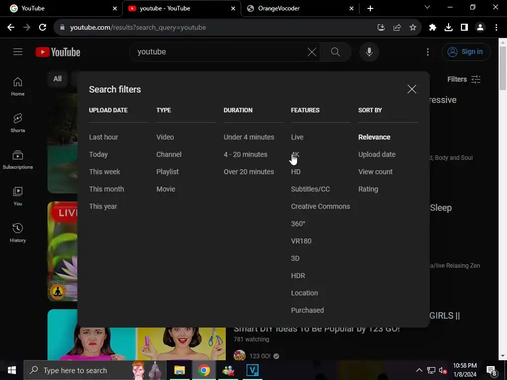The height and width of the screenshot is (380, 507).
Task: Toggle Chrome side panel
Action: pyautogui.click(x=464, y=28)
